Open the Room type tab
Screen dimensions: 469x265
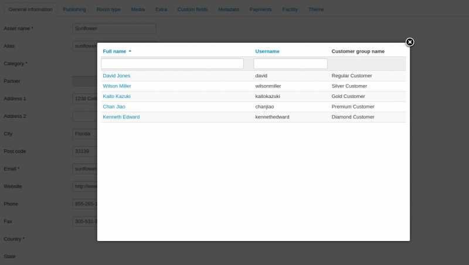pos(108,9)
